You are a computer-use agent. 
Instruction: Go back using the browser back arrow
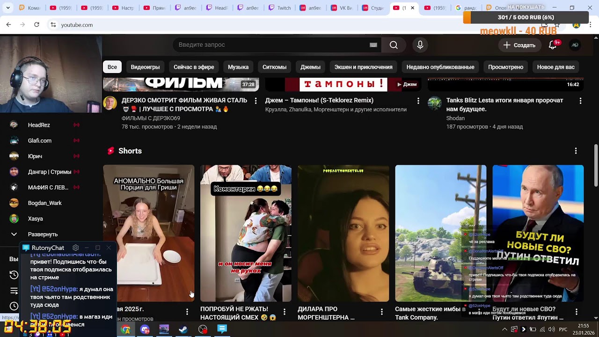tap(9, 25)
